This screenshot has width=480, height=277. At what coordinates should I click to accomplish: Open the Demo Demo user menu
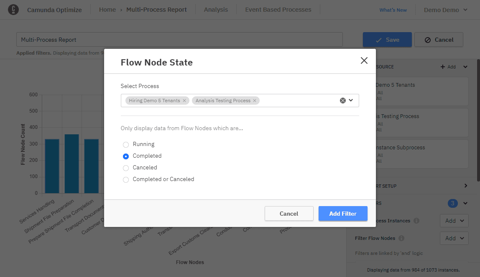(x=445, y=10)
